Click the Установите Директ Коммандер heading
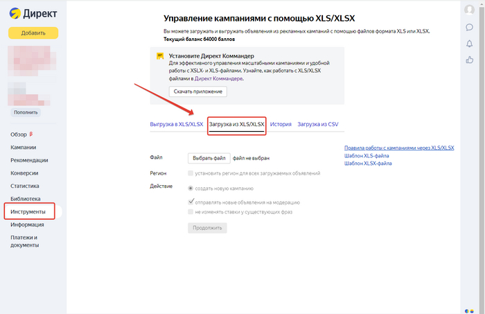Viewport: 485px width, 314px height. (x=211, y=56)
